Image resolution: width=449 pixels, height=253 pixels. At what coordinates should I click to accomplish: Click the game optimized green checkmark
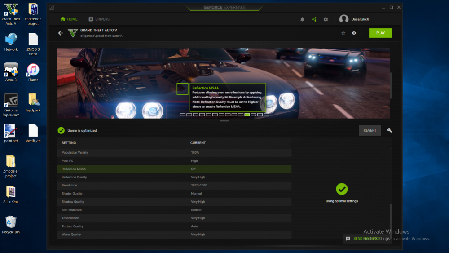tap(61, 130)
